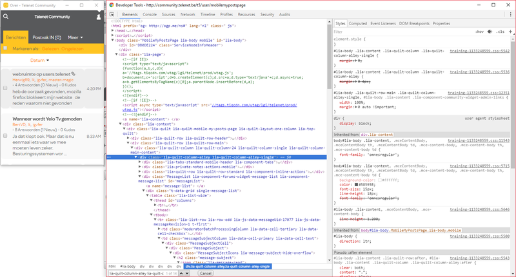The height and width of the screenshot is (277, 516).
Task: Tick checkbox for 'webruimte op users.telenet' message
Action: click(x=5, y=88)
